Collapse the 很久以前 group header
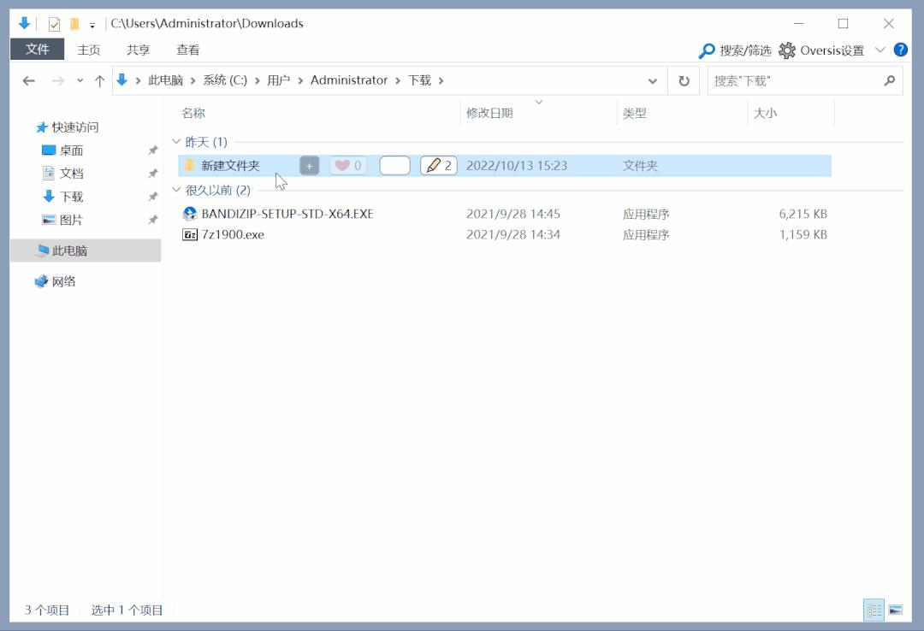Viewport: 924px width, 631px height. 176,190
